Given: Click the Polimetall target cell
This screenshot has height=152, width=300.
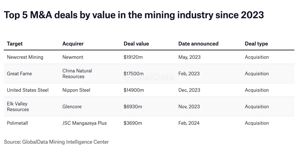Looking at the screenshot, I should 17,123.
